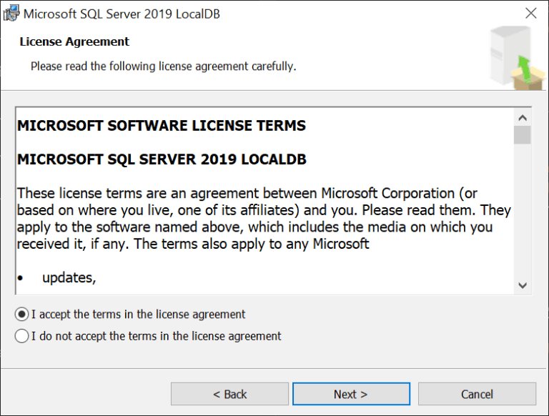Select the accept terms radio button
Image resolution: width=549 pixels, height=416 pixels.
(x=21, y=315)
